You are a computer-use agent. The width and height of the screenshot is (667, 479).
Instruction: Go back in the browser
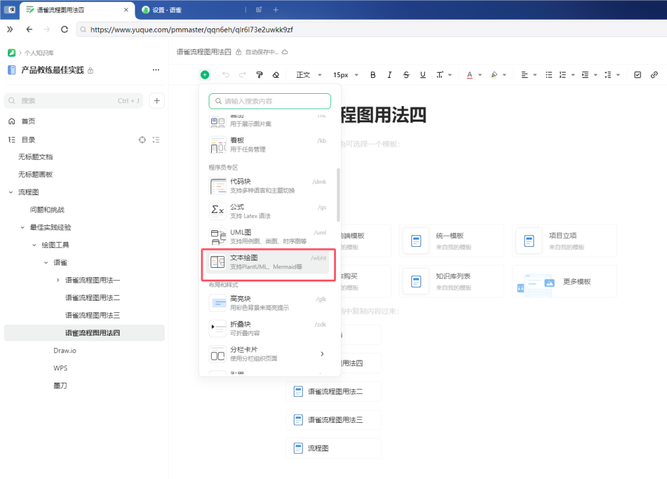[x=29, y=30]
